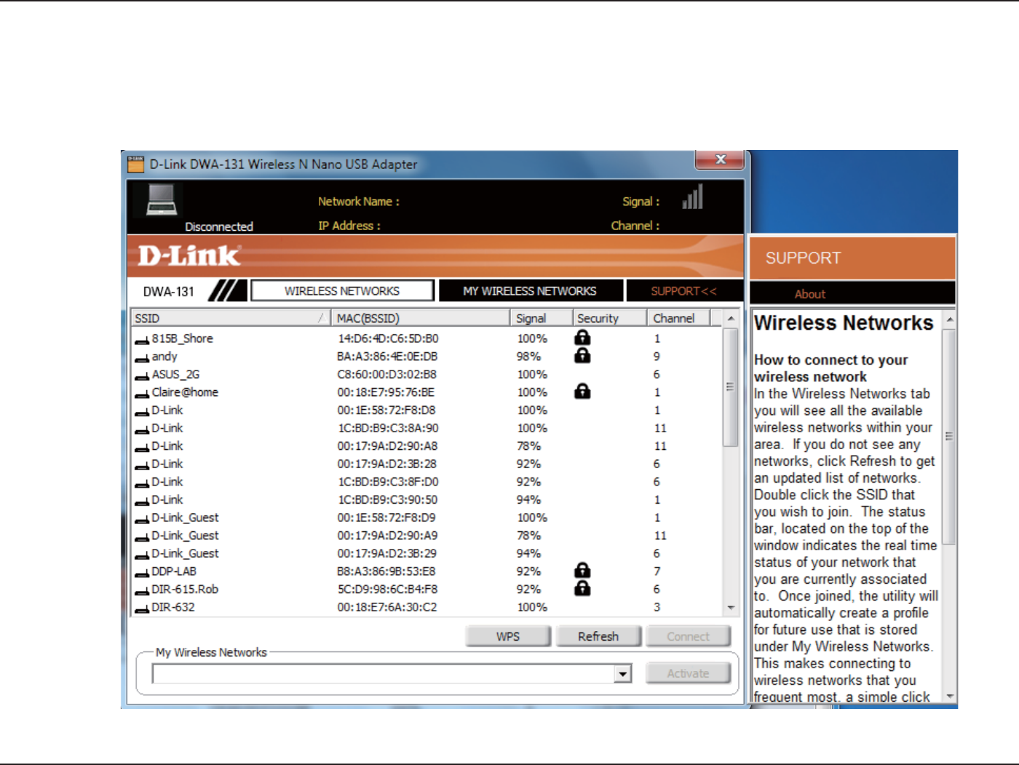Click the Connect button
The width and height of the screenshot is (1019, 765).
click(688, 636)
